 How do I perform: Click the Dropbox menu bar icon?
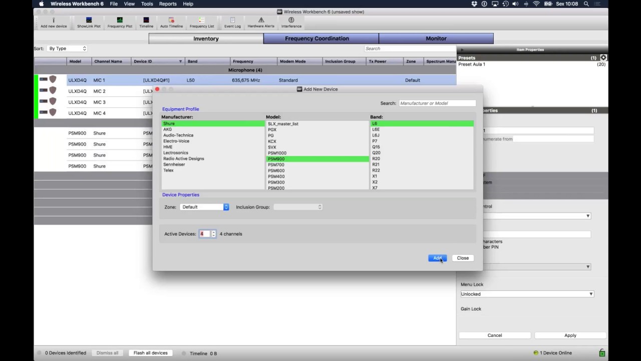click(x=474, y=4)
